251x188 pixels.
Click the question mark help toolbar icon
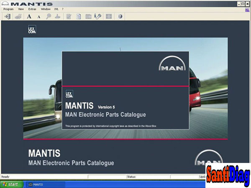point(120,16)
